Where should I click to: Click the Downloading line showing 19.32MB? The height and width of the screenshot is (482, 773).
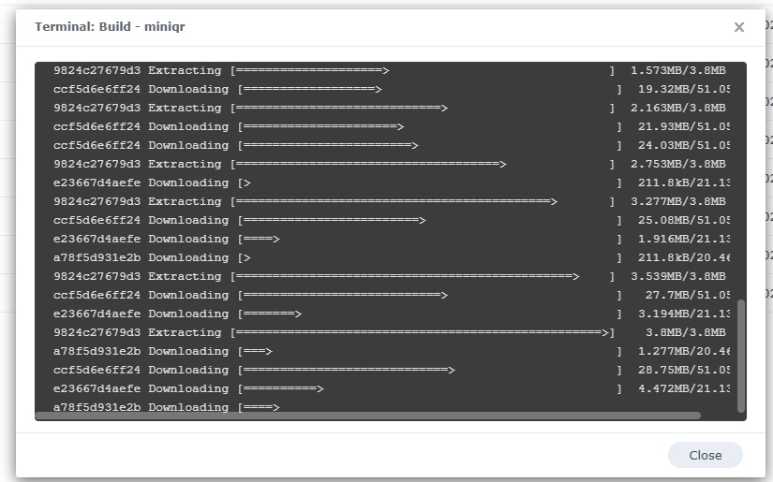click(392, 89)
